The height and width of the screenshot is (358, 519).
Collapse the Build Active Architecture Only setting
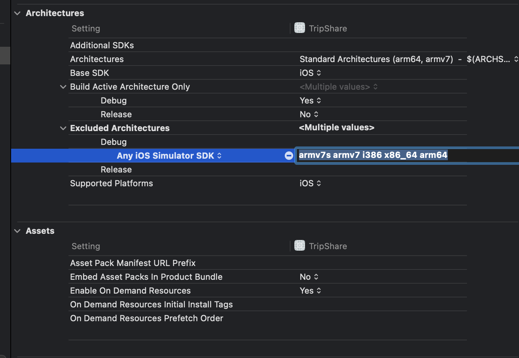[x=63, y=87]
